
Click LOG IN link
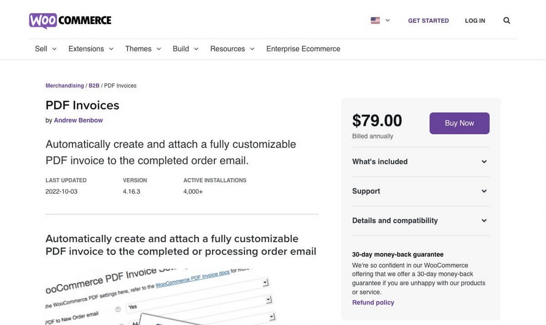pos(475,21)
